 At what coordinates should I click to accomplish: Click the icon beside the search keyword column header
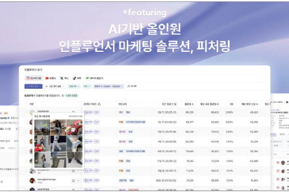(99, 104)
